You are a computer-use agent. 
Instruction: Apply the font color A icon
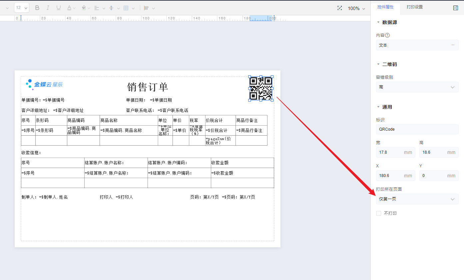coord(69,8)
